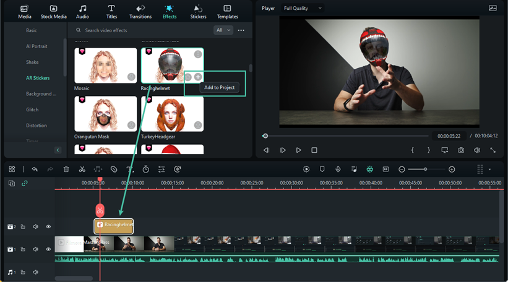Click the player progress slider handle

click(265, 136)
